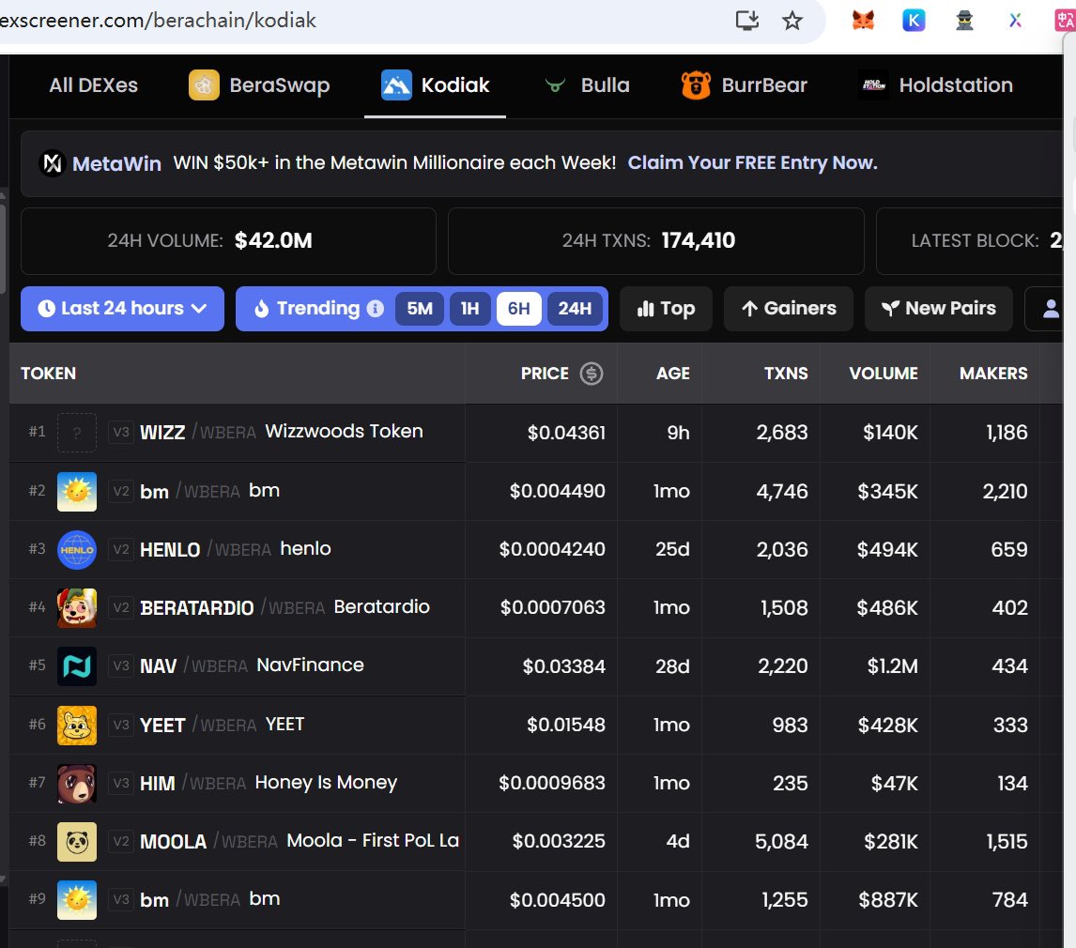Switch to the All DEXes tab
Viewport: 1076px width, 948px height.
coord(93,85)
